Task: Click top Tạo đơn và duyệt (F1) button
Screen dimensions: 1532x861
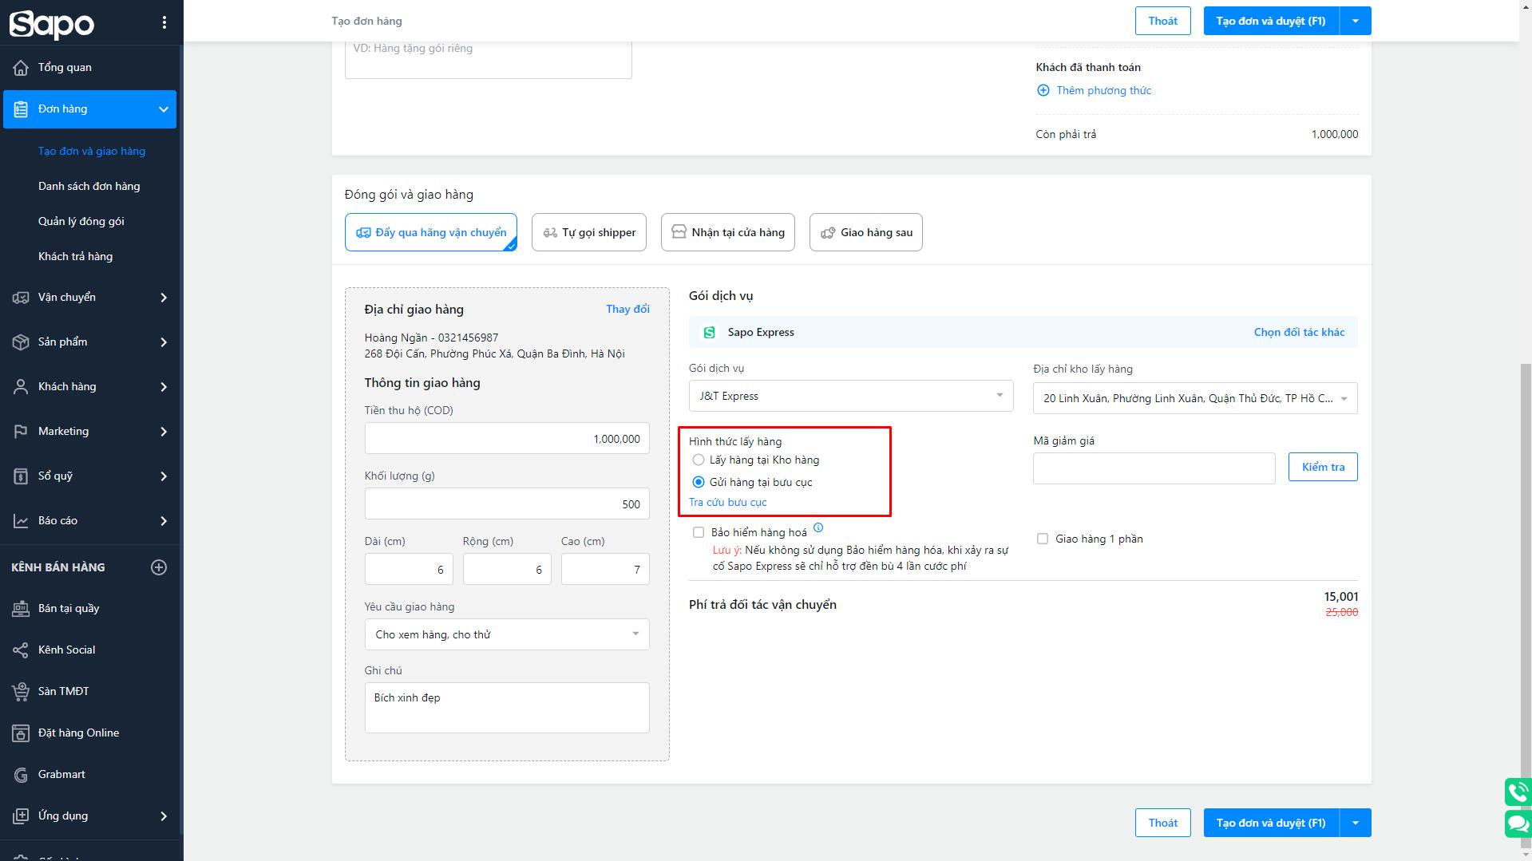Action: pos(1271,21)
